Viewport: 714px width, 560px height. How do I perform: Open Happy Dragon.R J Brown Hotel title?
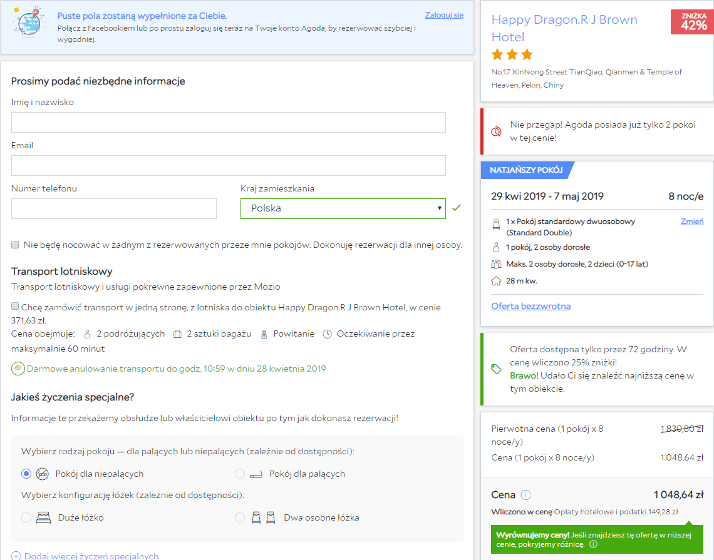(x=564, y=28)
